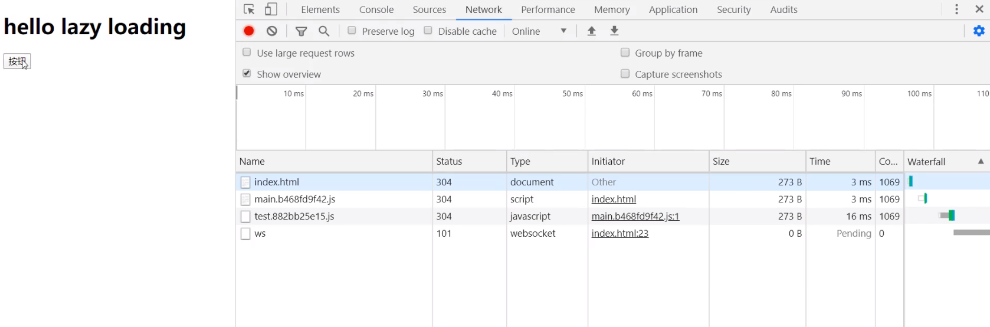Click the ws request file icon
Screen dimensions: 990x327
245,234
